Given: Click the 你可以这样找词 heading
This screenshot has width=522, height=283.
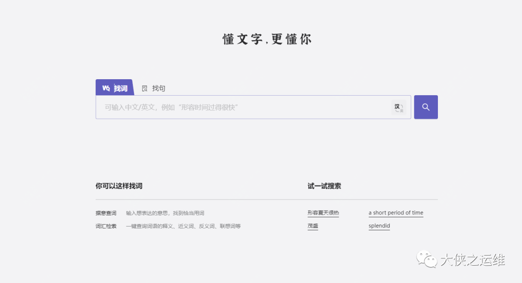Looking at the screenshot, I should (x=119, y=186).
